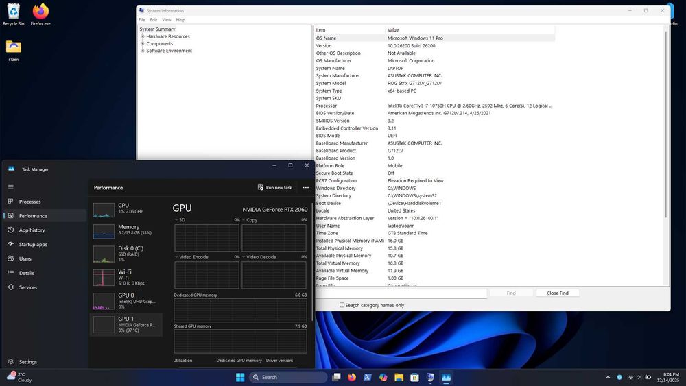The height and width of the screenshot is (386, 686).
Task: Click the volume speaker tray icon
Action: [639, 377]
